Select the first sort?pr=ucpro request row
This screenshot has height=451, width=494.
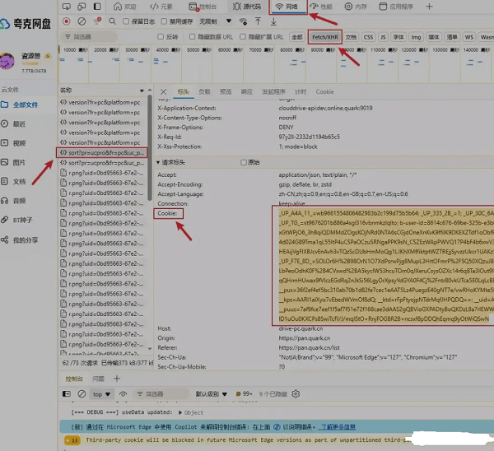[x=102, y=153]
